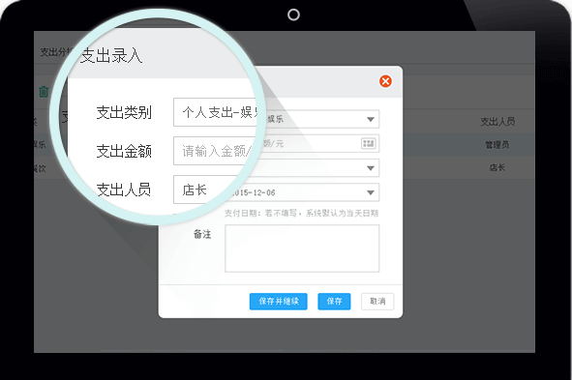Click the 支出人员 column header
The image size is (572, 380).
point(497,121)
